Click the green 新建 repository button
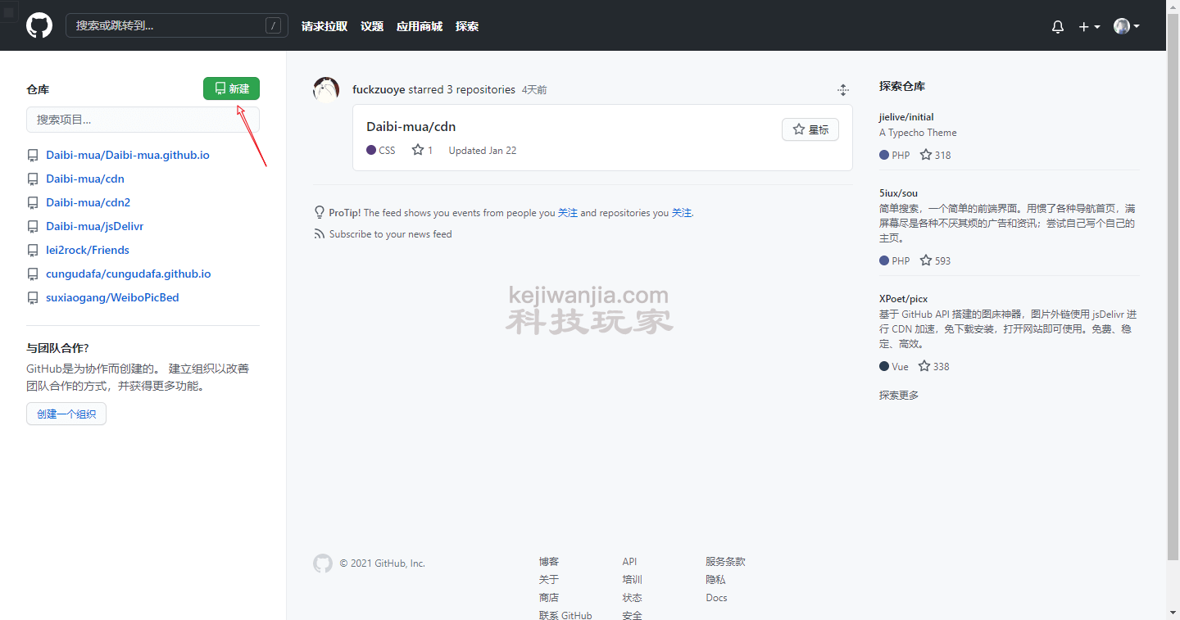The width and height of the screenshot is (1180, 620). coord(231,88)
